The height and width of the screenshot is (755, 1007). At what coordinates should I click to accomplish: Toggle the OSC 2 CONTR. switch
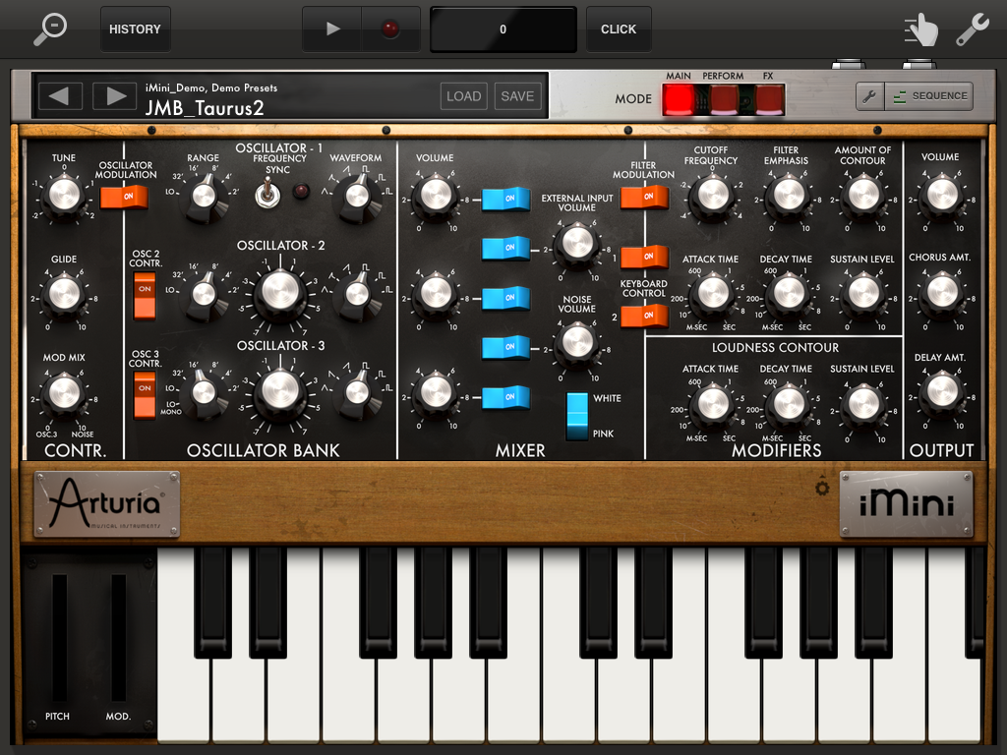(145, 295)
